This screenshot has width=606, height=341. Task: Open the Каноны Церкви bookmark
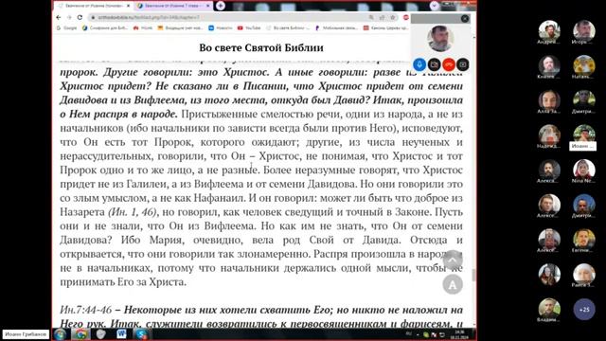(x=385, y=28)
